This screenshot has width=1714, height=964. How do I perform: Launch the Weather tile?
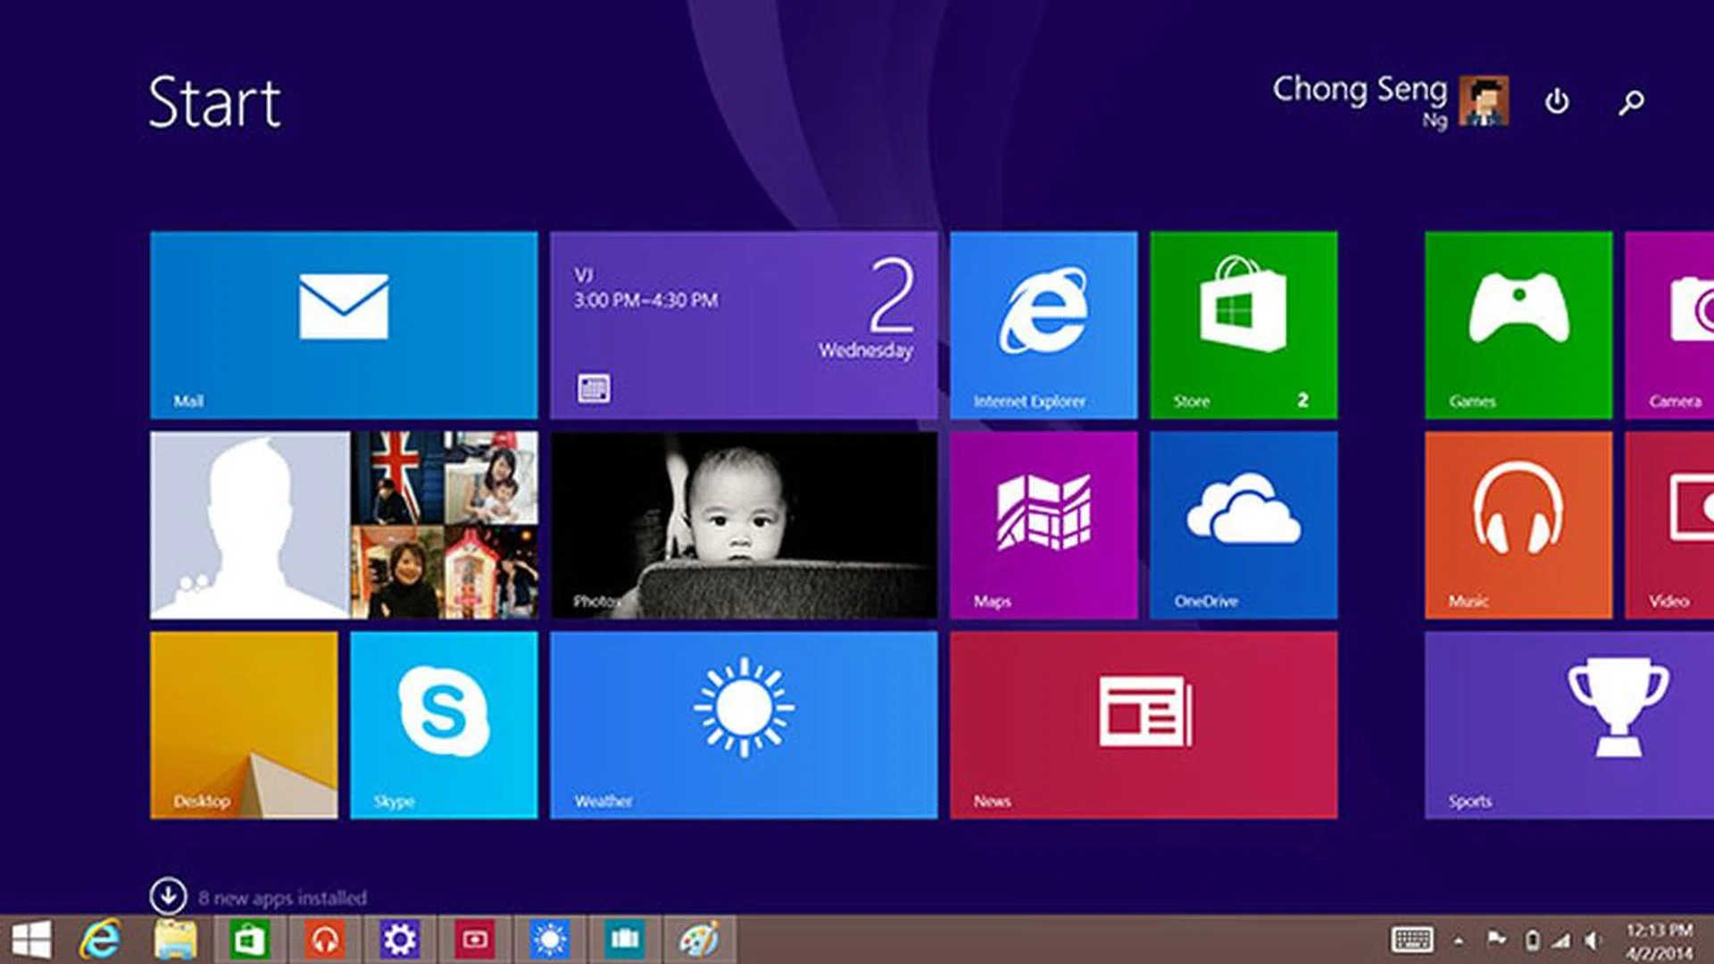click(744, 725)
